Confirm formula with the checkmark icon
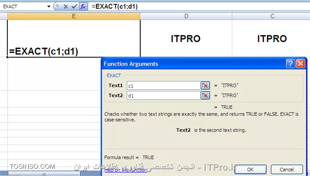The height and width of the screenshot is (176, 310). (x=74, y=6)
